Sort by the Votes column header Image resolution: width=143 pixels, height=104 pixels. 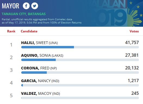click(134, 31)
